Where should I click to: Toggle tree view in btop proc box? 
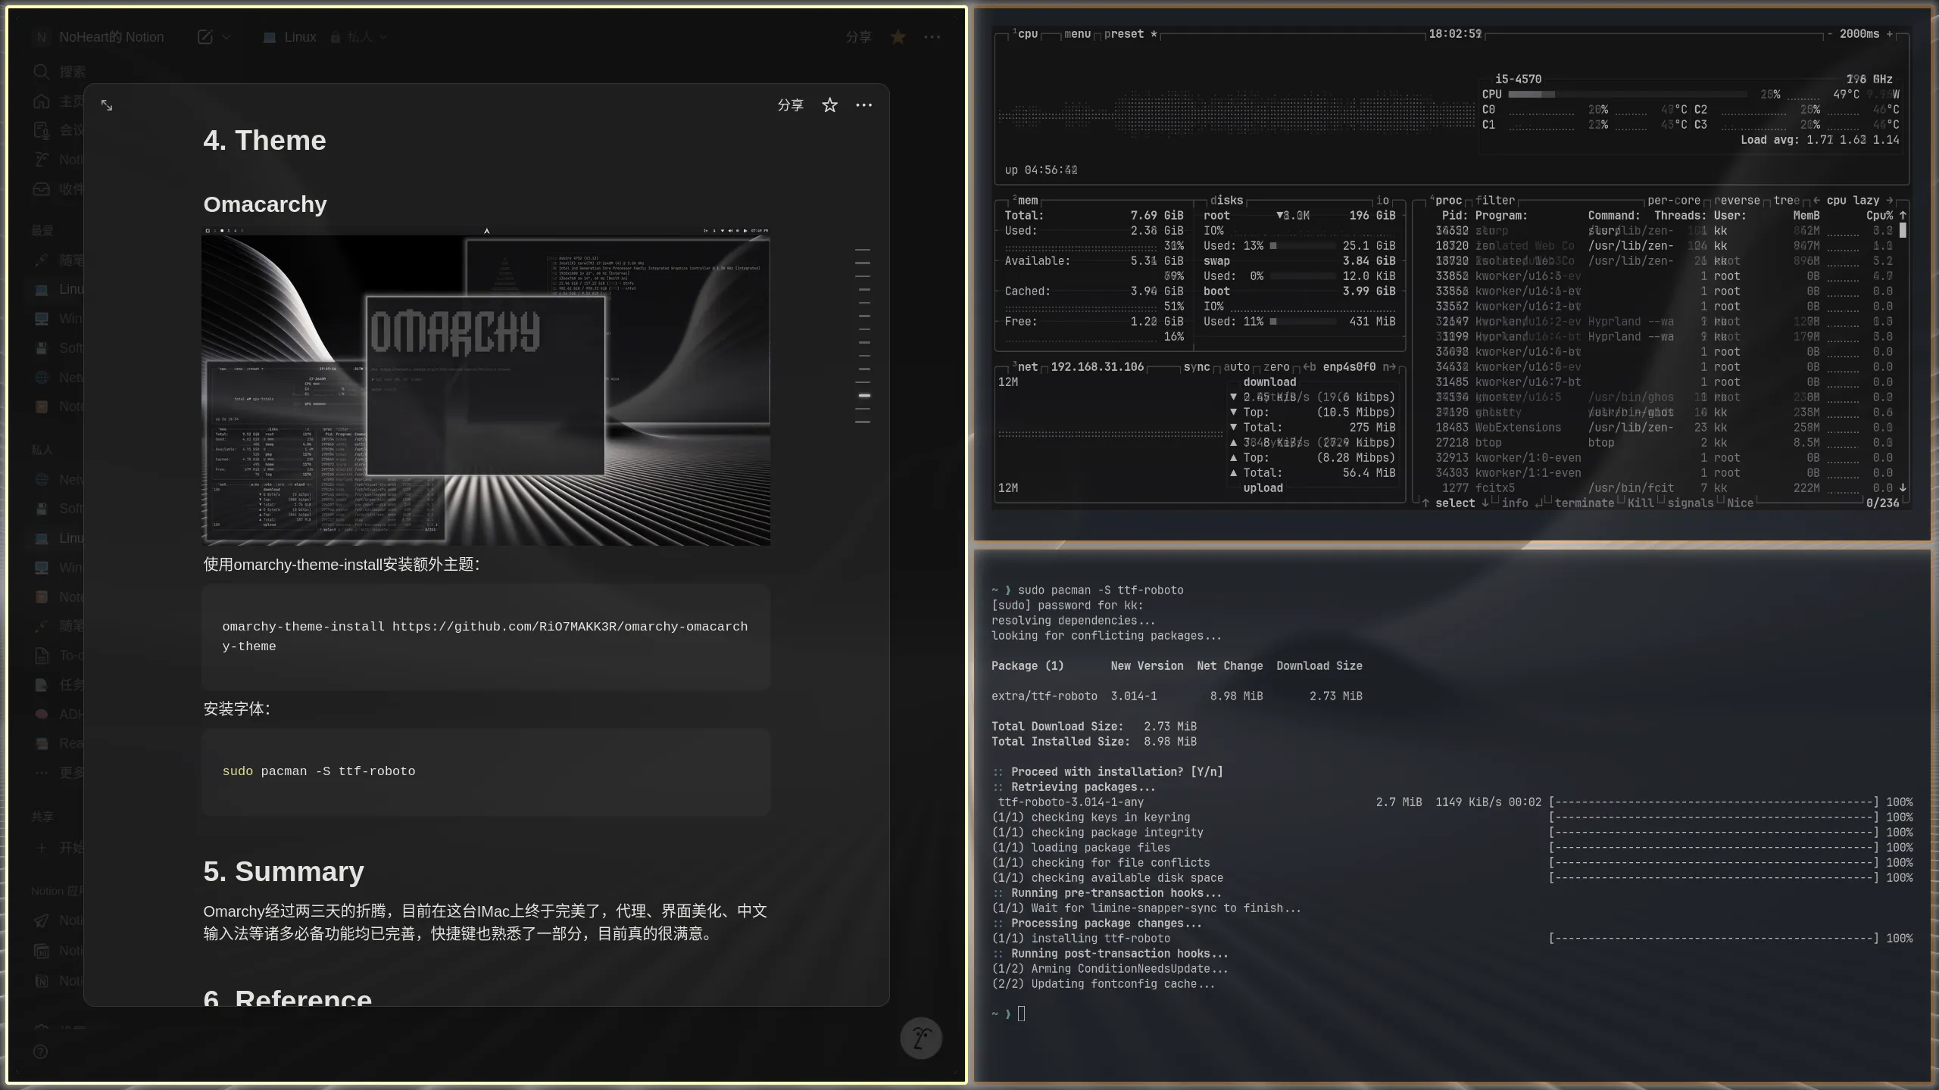(1787, 201)
